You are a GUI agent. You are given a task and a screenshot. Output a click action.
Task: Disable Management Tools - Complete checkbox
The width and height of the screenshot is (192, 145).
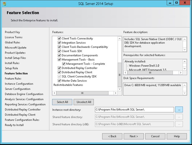tap(64, 64)
